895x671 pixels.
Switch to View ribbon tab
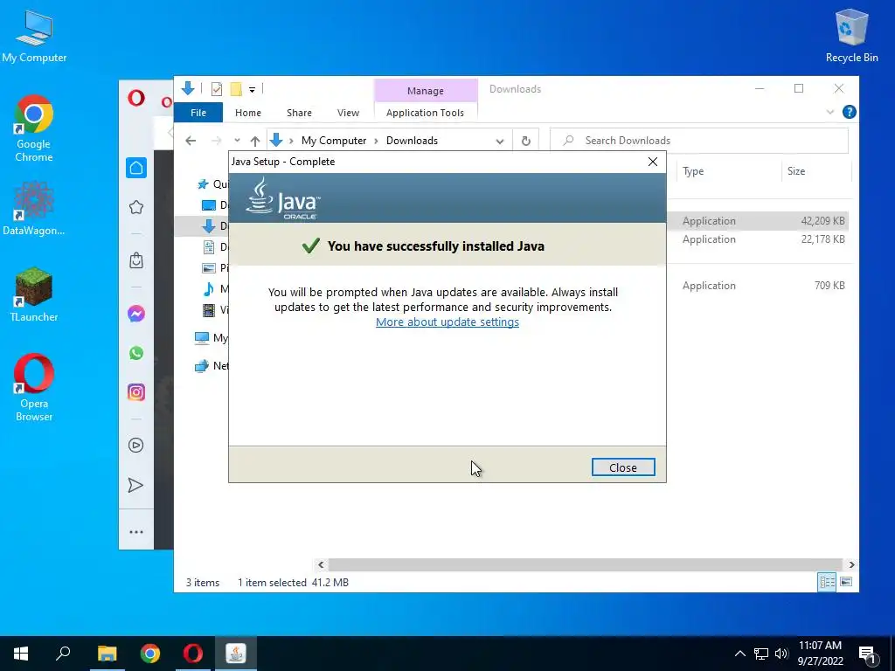[348, 113]
